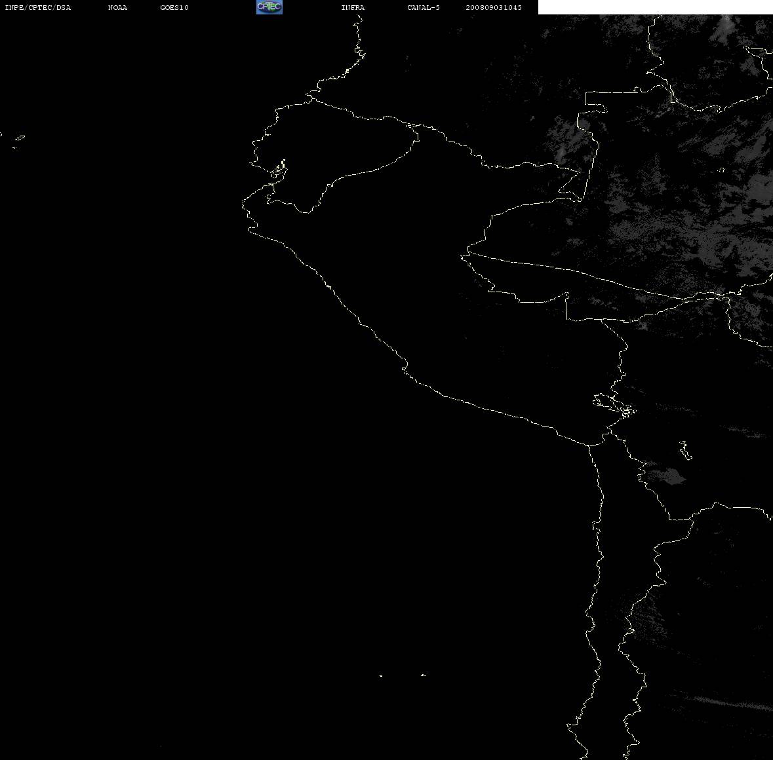Click the CANAL-5 channel label

click(424, 7)
